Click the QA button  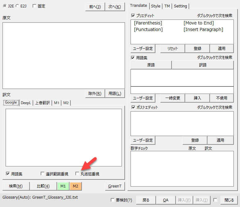tap(166, 200)
